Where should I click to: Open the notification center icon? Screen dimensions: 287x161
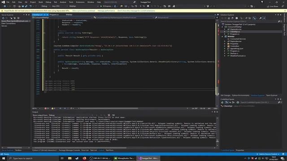(x=283, y=158)
